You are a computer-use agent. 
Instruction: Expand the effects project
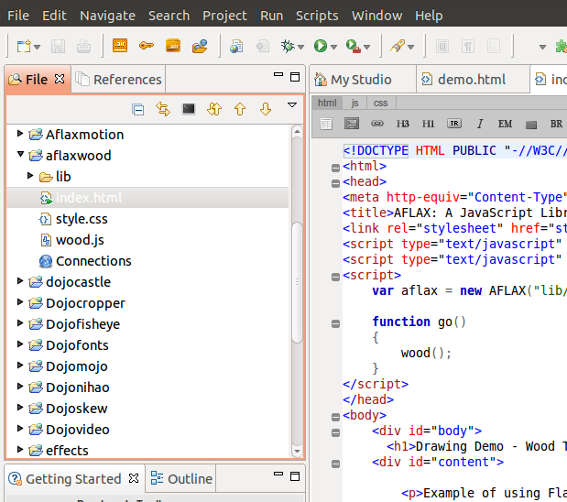click(20, 450)
